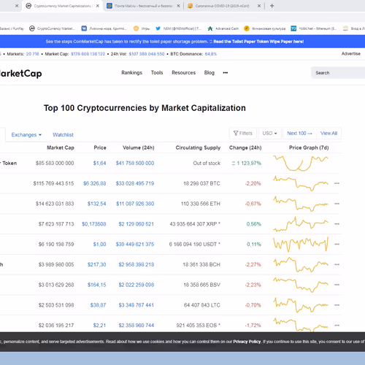Open the USDT row 7d price graph

(x=301, y=244)
